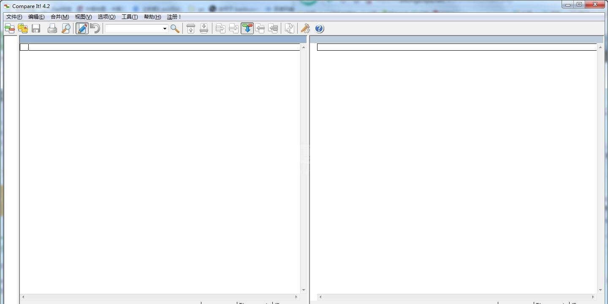The image size is (608, 304).
Task: Click the undo arrow icon
Action: coord(95,28)
